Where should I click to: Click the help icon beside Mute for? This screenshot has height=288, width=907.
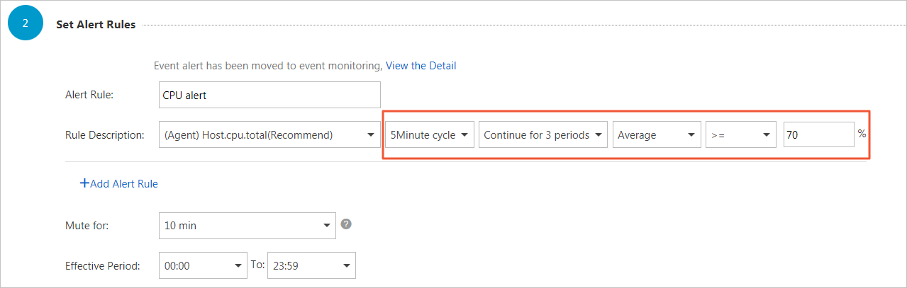click(x=346, y=224)
